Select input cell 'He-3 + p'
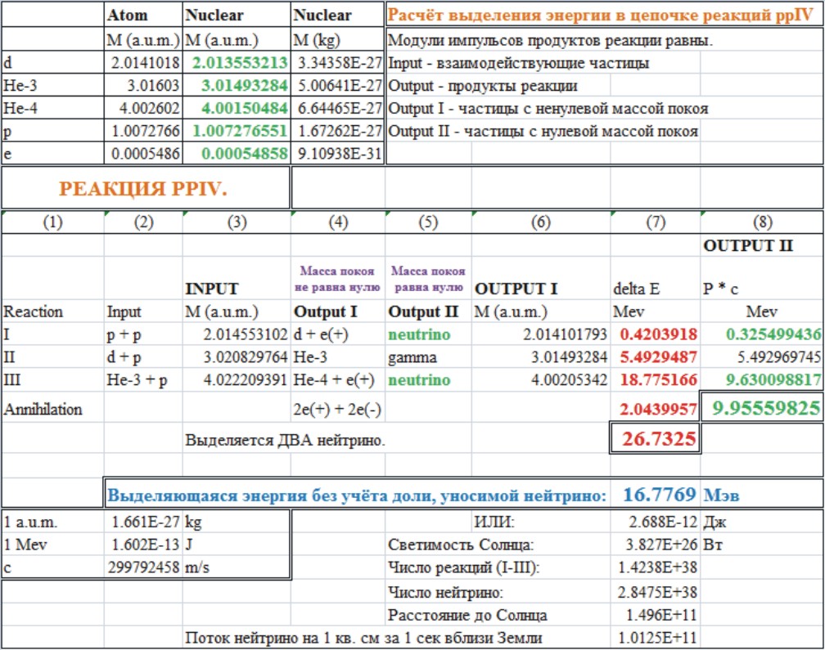The width and height of the screenshot is (825, 650). pos(144,380)
